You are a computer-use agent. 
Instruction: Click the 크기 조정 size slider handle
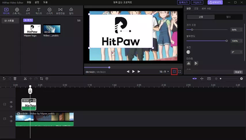pyautogui.click(x=192, y=30)
